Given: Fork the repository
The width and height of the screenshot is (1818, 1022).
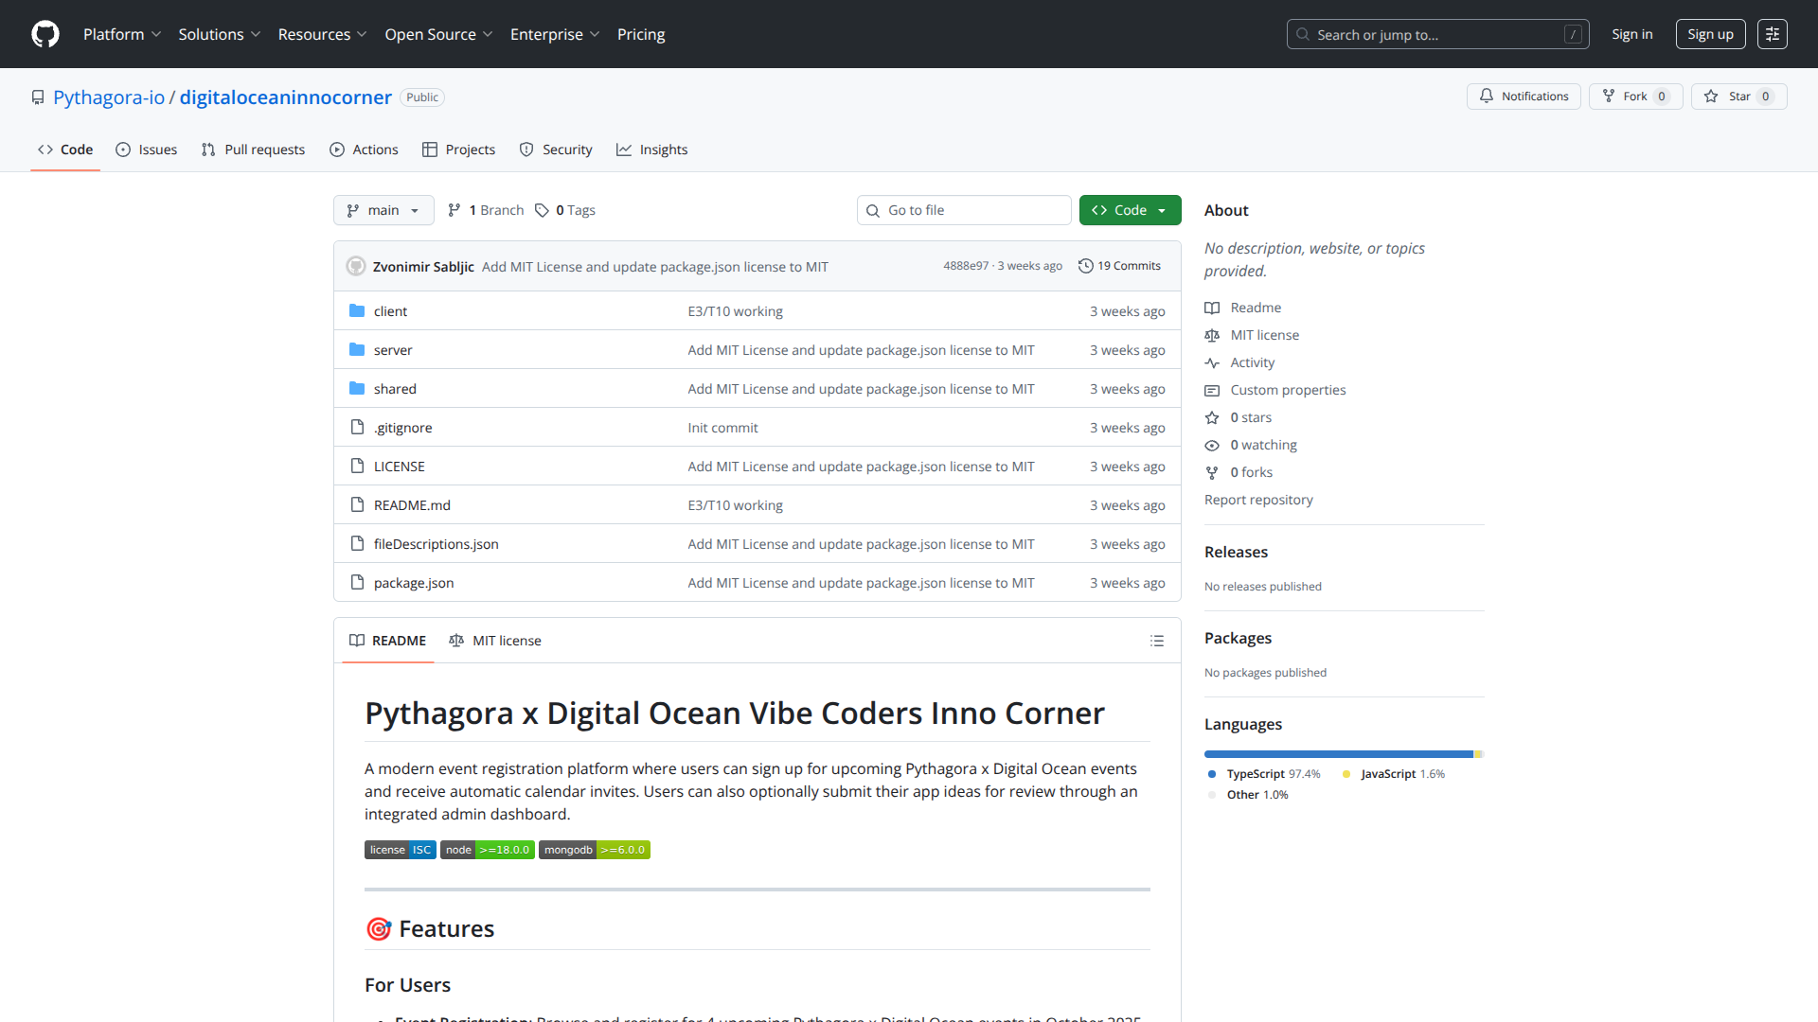Looking at the screenshot, I should coord(1634,96).
